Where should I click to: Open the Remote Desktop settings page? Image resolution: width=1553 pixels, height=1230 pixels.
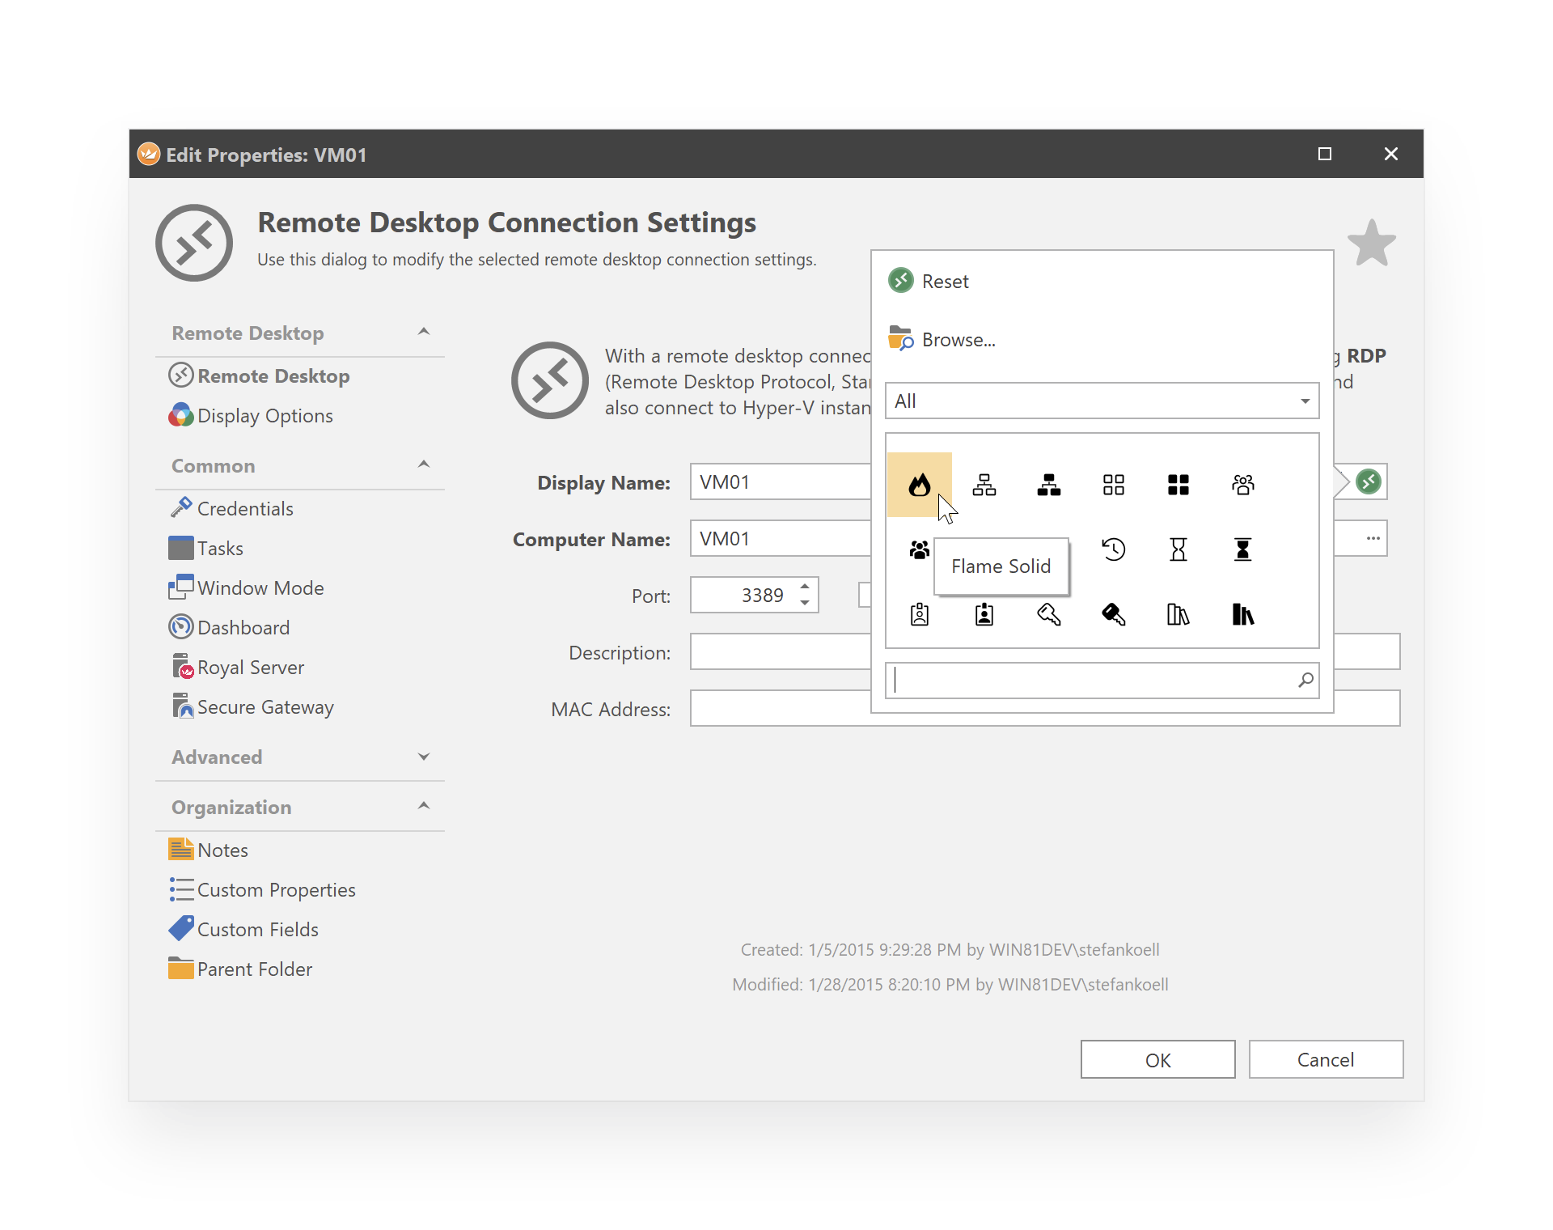tap(259, 376)
